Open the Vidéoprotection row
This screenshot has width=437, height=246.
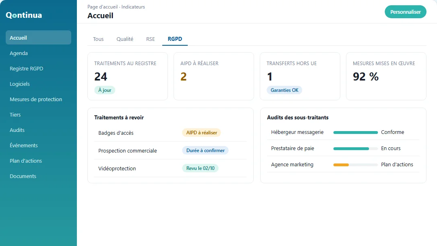pos(171,168)
